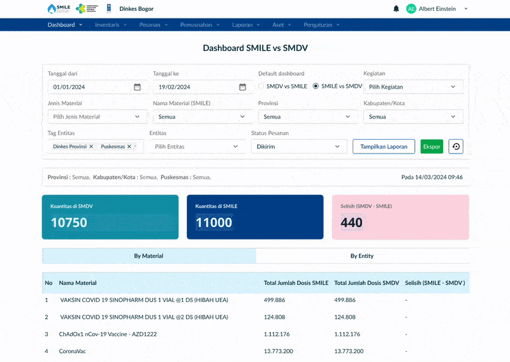The width and height of the screenshot is (510, 362).
Task: Click the SINOPHARM @2 DS material row
Action: tap(256, 317)
